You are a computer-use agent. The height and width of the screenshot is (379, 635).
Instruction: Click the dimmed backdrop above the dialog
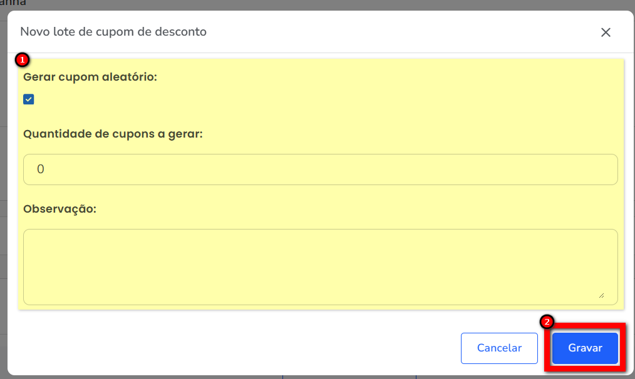[313, 4]
